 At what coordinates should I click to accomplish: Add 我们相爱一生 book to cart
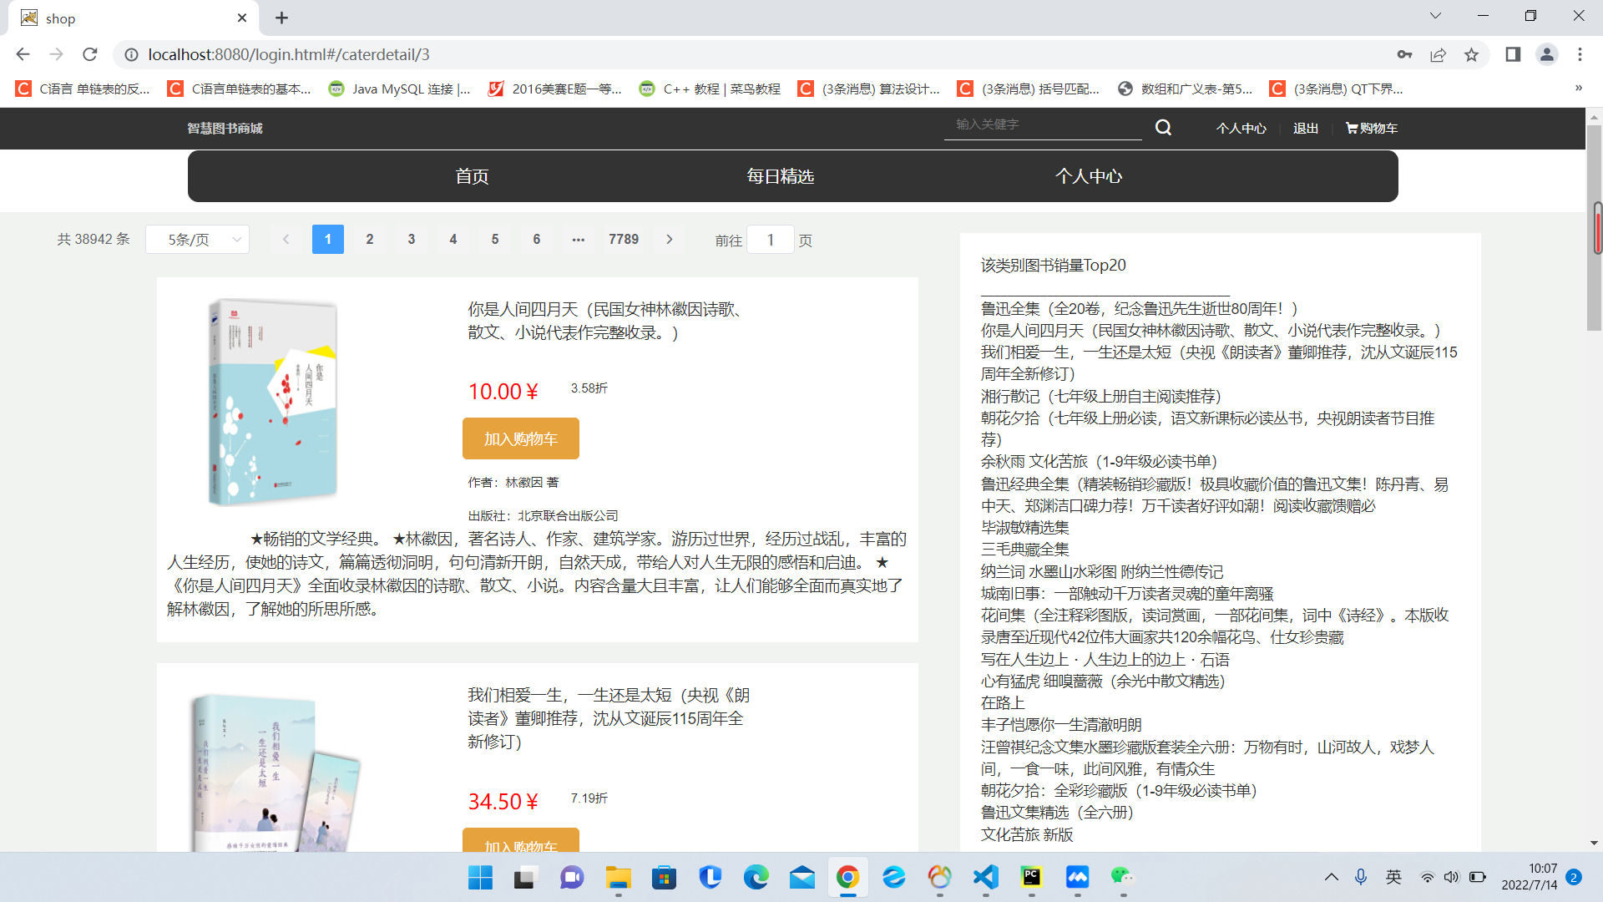521,840
